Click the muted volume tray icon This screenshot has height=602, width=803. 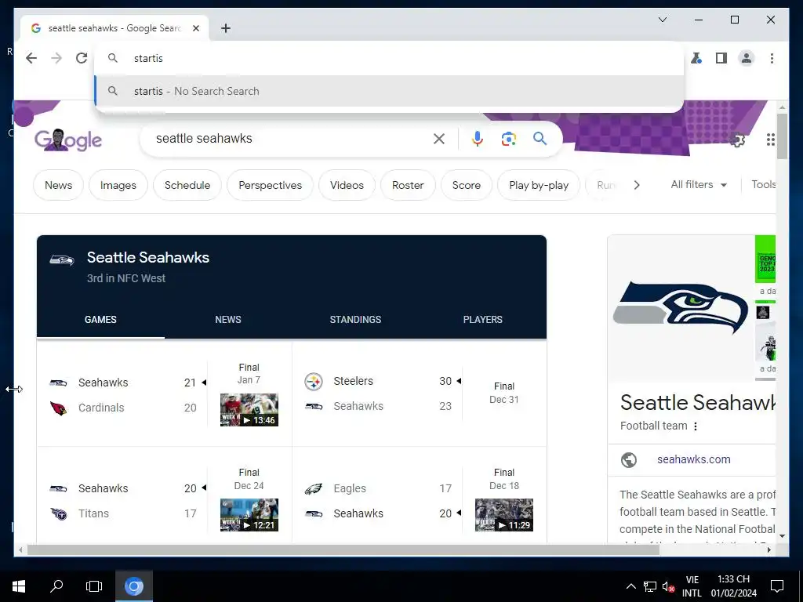(x=668, y=586)
